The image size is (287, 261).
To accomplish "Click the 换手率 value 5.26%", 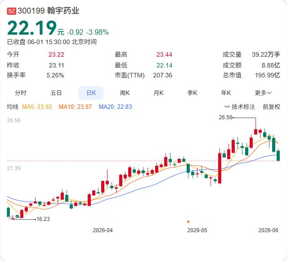I will (55, 75).
